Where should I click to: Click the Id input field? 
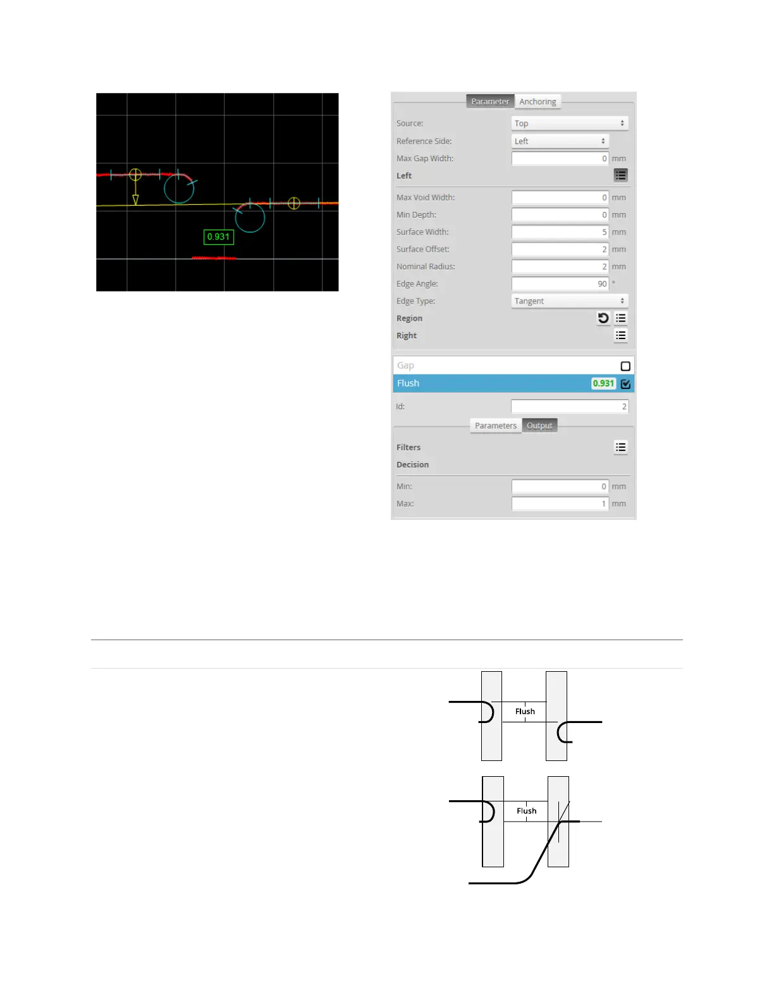click(x=570, y=407)
